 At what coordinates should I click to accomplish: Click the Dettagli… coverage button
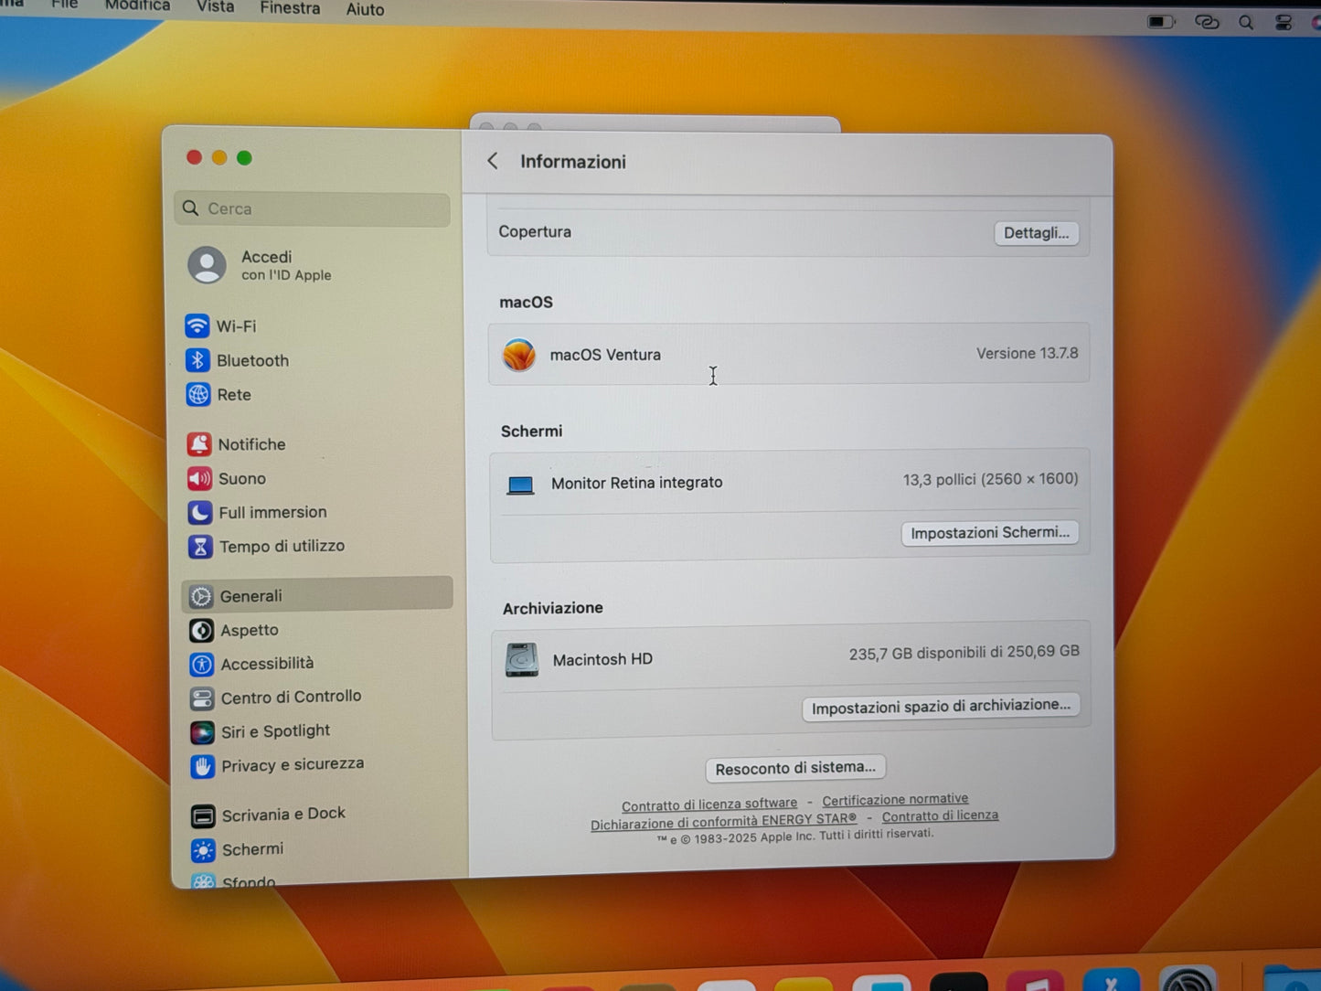pos(1036,233)
